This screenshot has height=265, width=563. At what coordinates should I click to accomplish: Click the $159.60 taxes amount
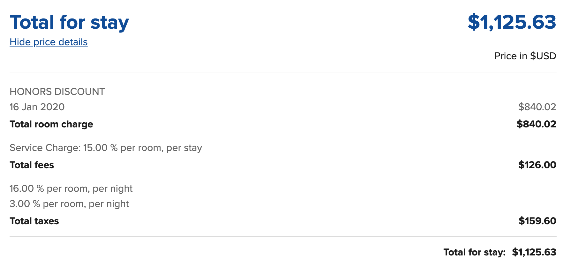tap(537, 221)
